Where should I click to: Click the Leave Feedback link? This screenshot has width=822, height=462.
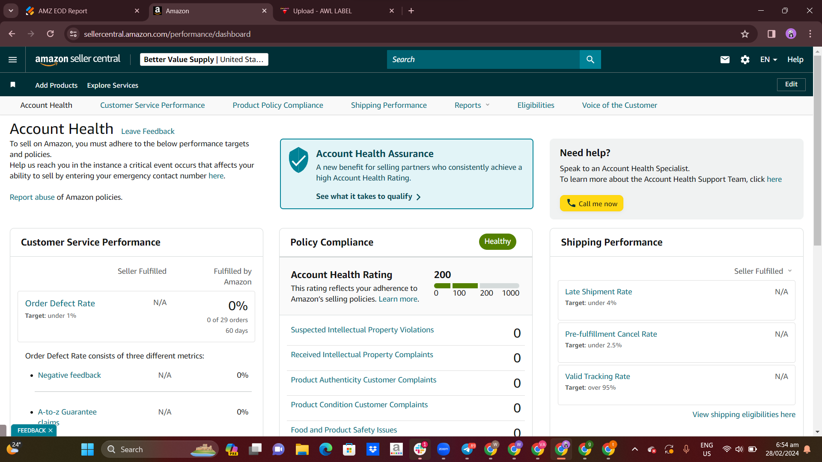click(148, 131)
